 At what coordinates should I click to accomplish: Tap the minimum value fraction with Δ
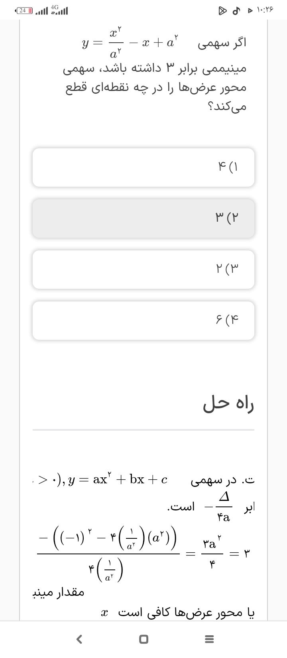[222, 507]
